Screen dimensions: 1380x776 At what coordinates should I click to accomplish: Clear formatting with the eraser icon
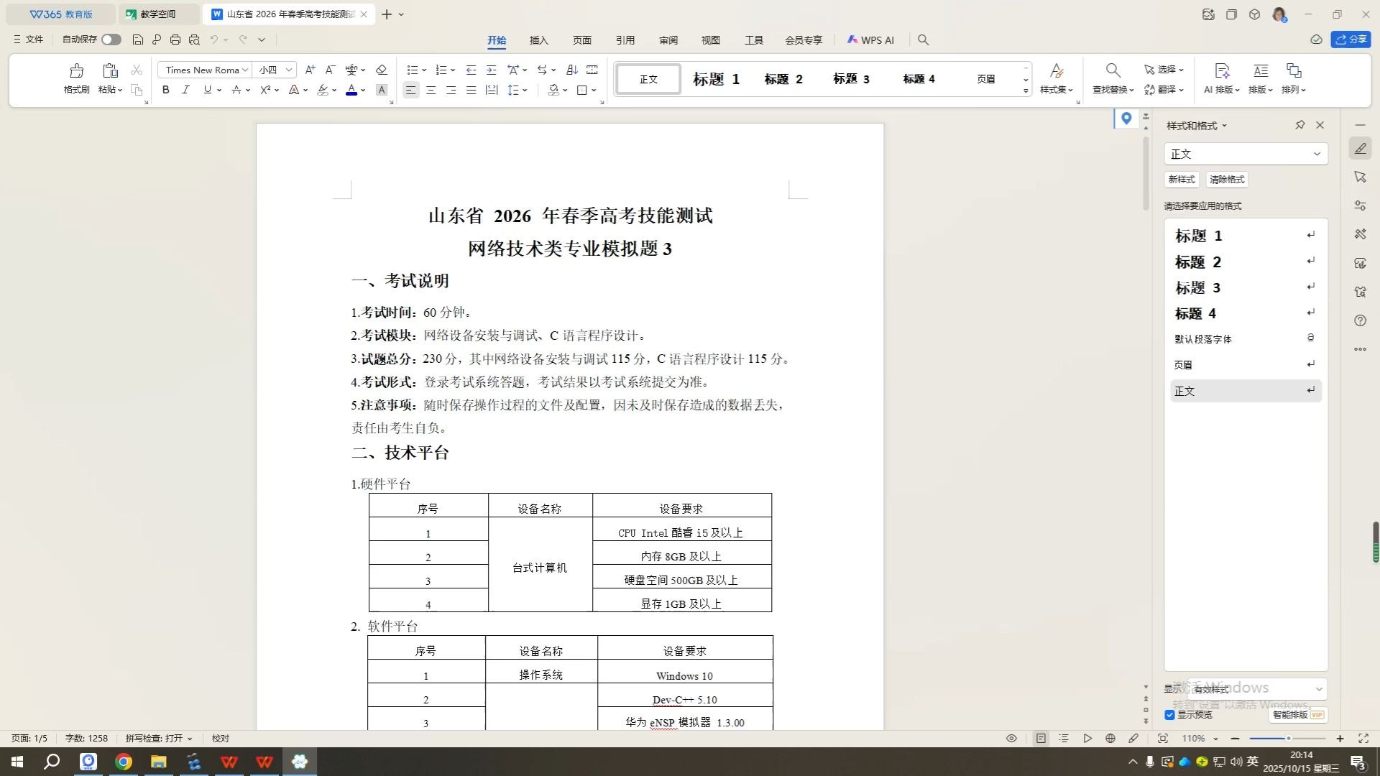pyautogui.click(x=382, y=70)
